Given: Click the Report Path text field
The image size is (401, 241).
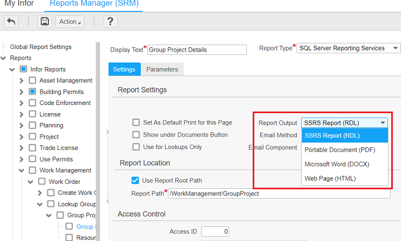Looking at the screenshot, I should tap(279, 194).
